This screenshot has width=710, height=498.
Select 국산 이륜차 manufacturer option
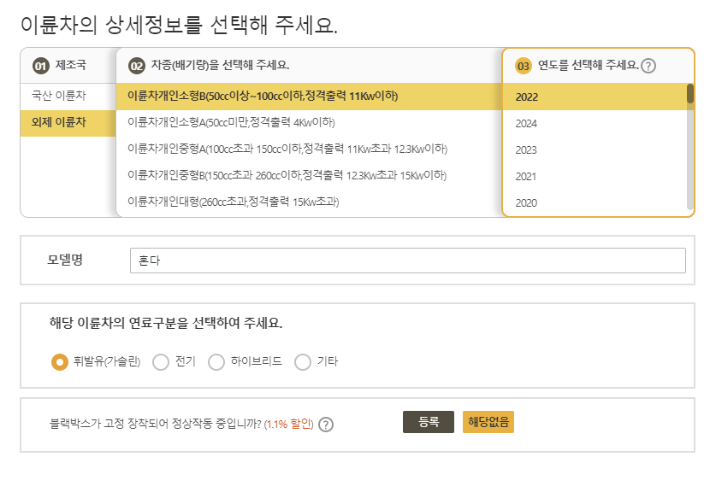[68, 96]
